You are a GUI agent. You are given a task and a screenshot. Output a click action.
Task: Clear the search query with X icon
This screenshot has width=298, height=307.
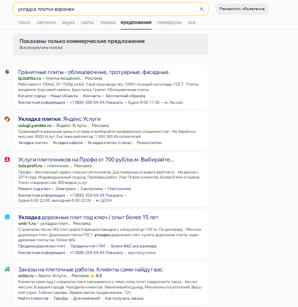pos(201,9)
